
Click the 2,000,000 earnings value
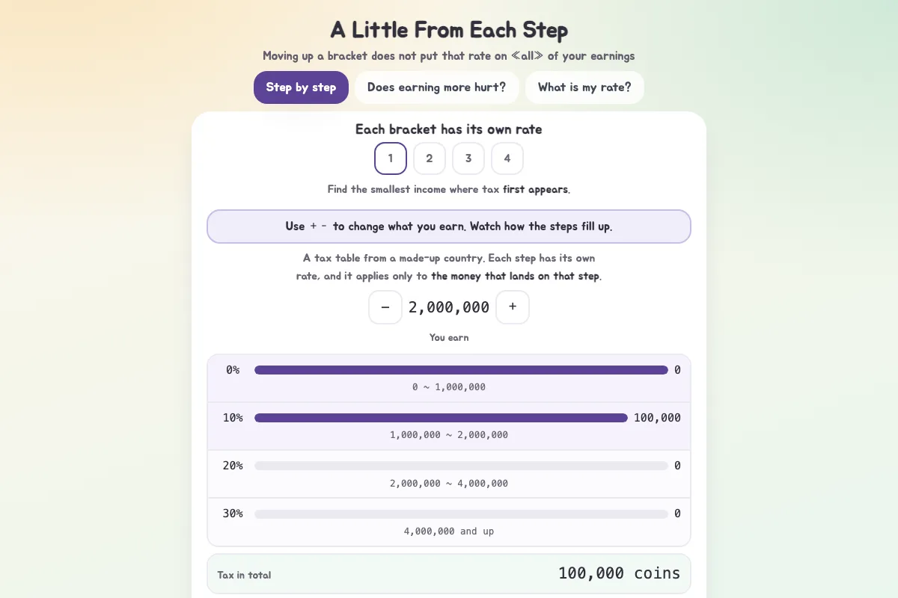coord(449,307)
